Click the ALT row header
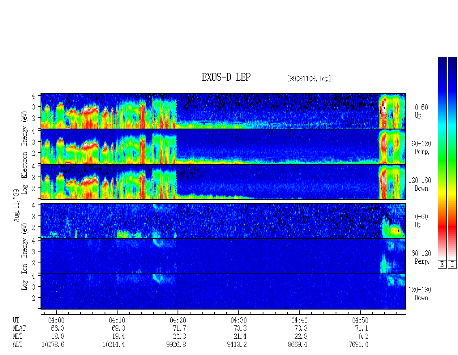Image resolution: width=458 pixels, height=355 pixels. pos(17,345)
